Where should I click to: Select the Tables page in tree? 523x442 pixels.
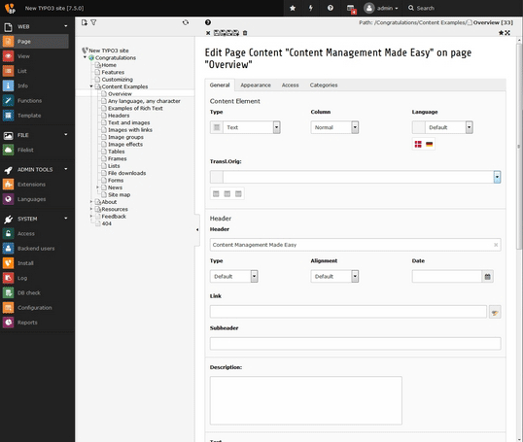pyautogui.click(x=116, y=152)
